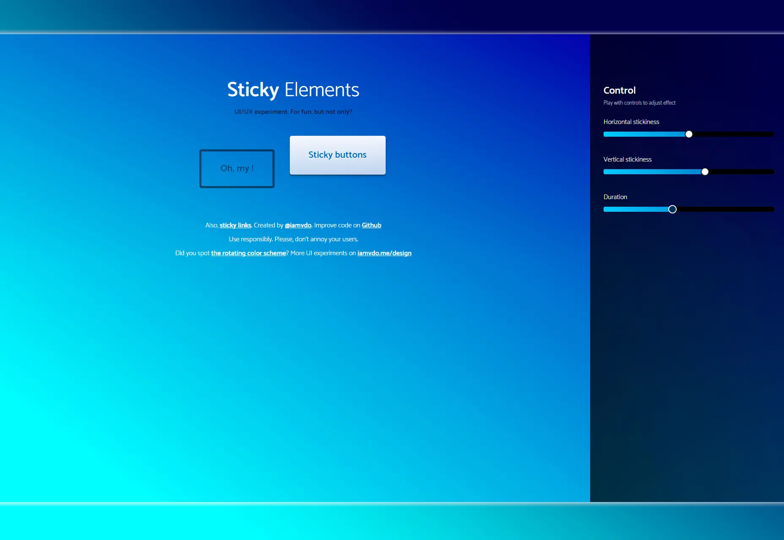Click the Sticky buttons button
Screen dimensions: 784x540
click(337, 154)
